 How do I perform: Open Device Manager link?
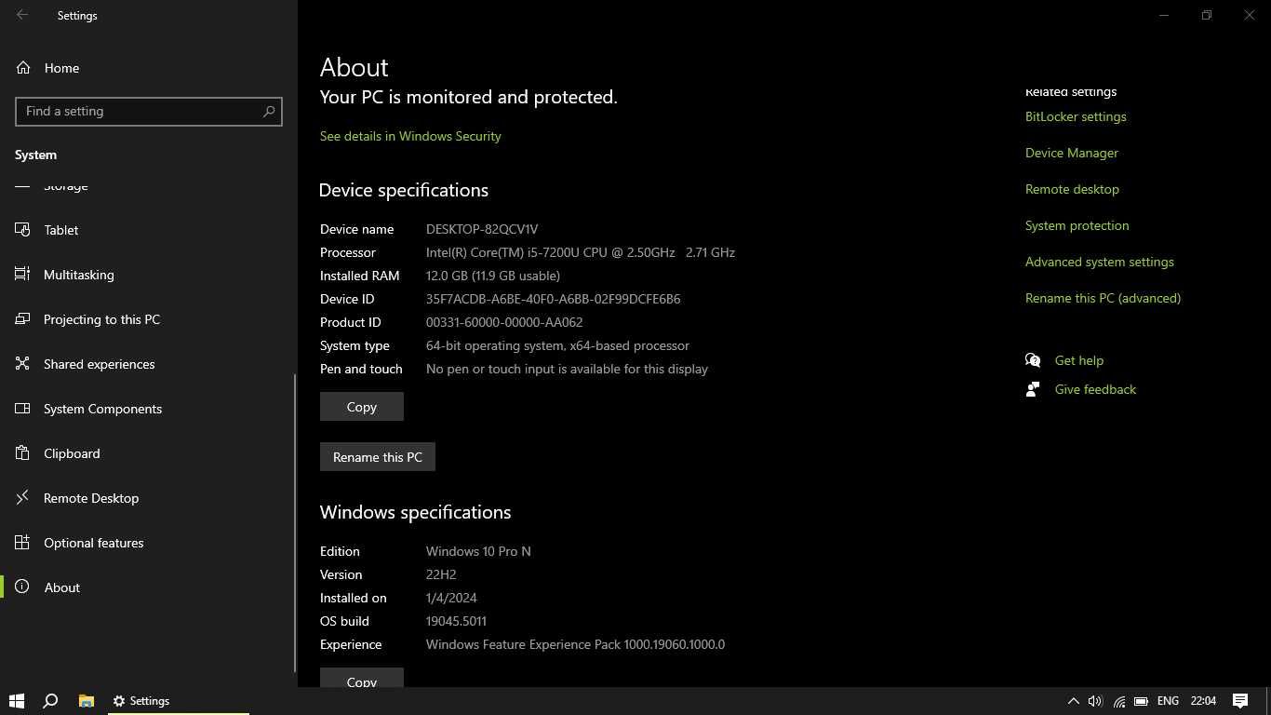pos(1072,153)
